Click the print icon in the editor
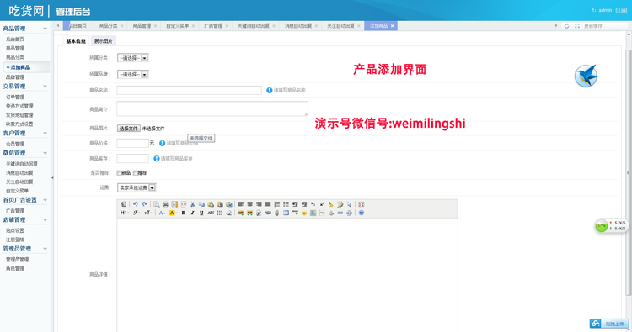 tap(166, 204)
